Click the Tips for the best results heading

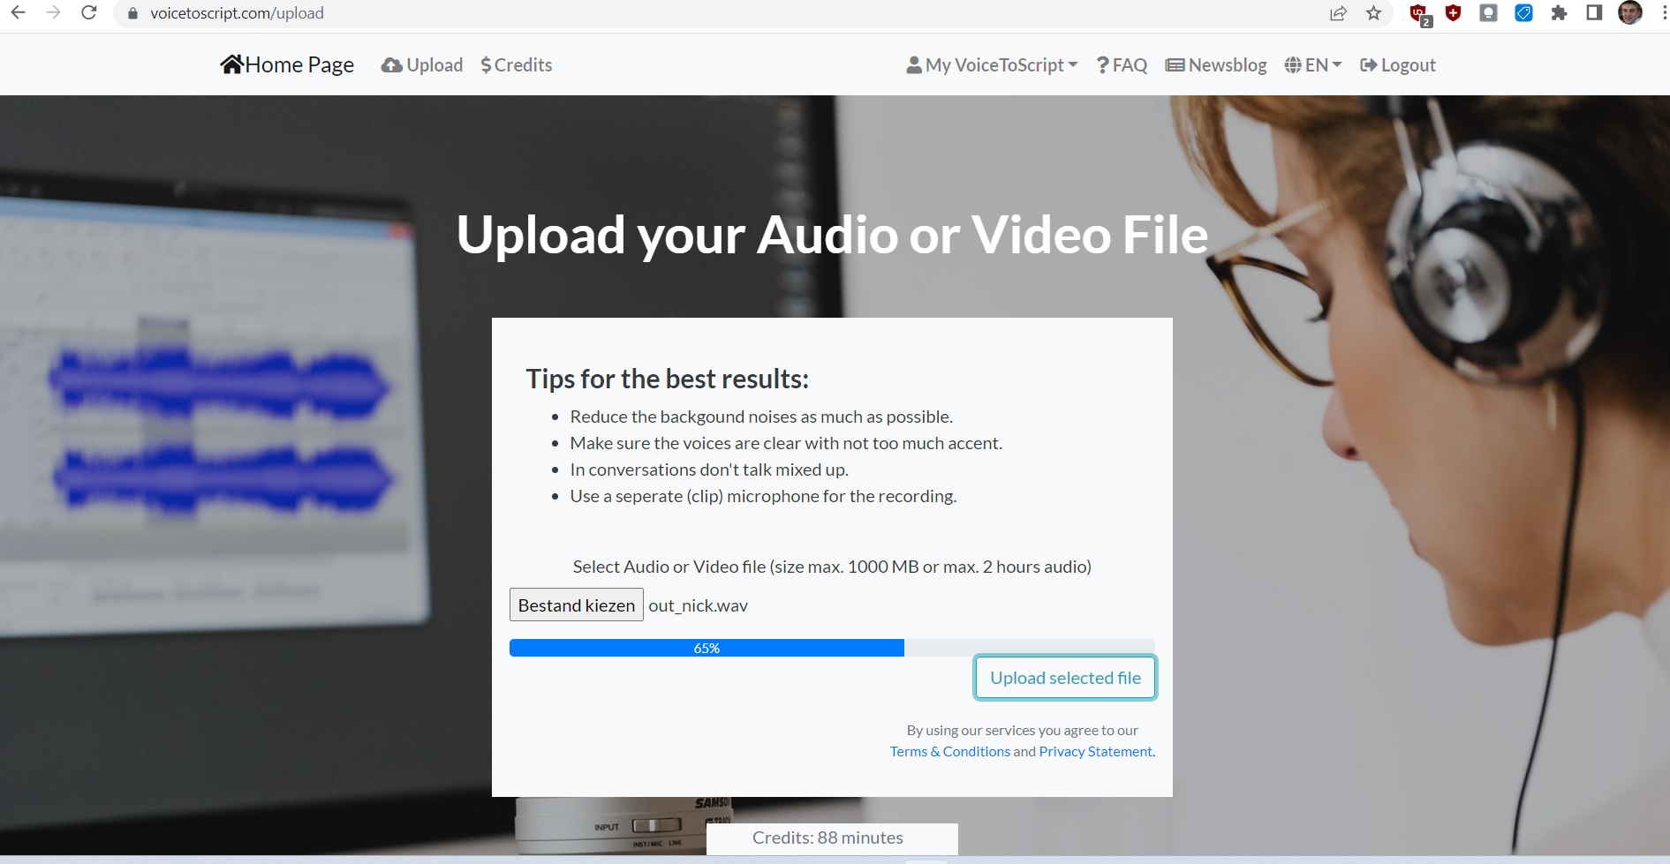[667, 379]
